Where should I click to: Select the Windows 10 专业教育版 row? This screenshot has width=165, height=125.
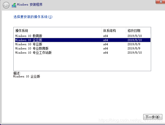tap(83, 48)
